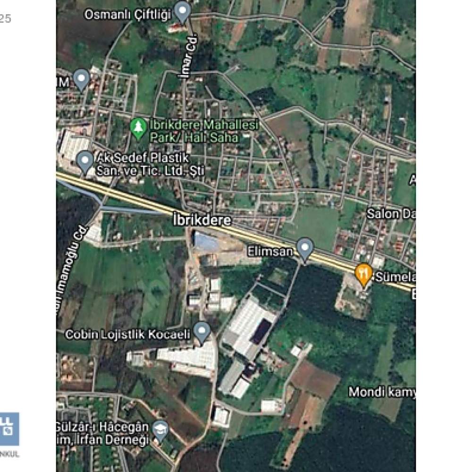Click the İmar Cd. street label
Viewport: 472px width, 472px height.
[189, 56]
